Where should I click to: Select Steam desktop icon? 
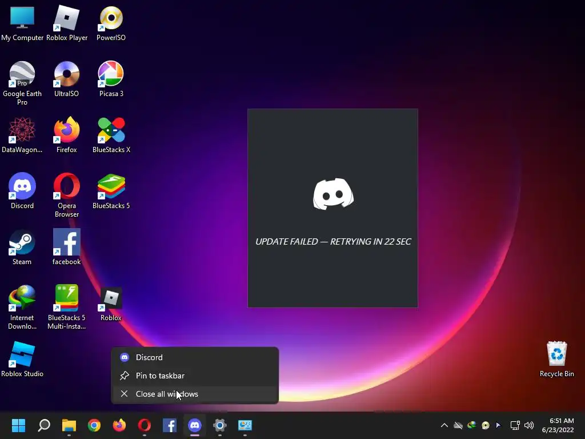click(22, 247)
